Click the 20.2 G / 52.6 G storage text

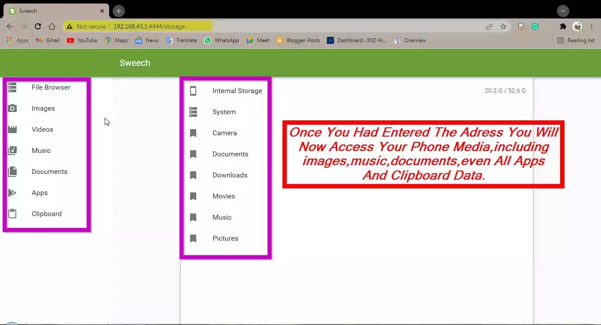[505, 91]
